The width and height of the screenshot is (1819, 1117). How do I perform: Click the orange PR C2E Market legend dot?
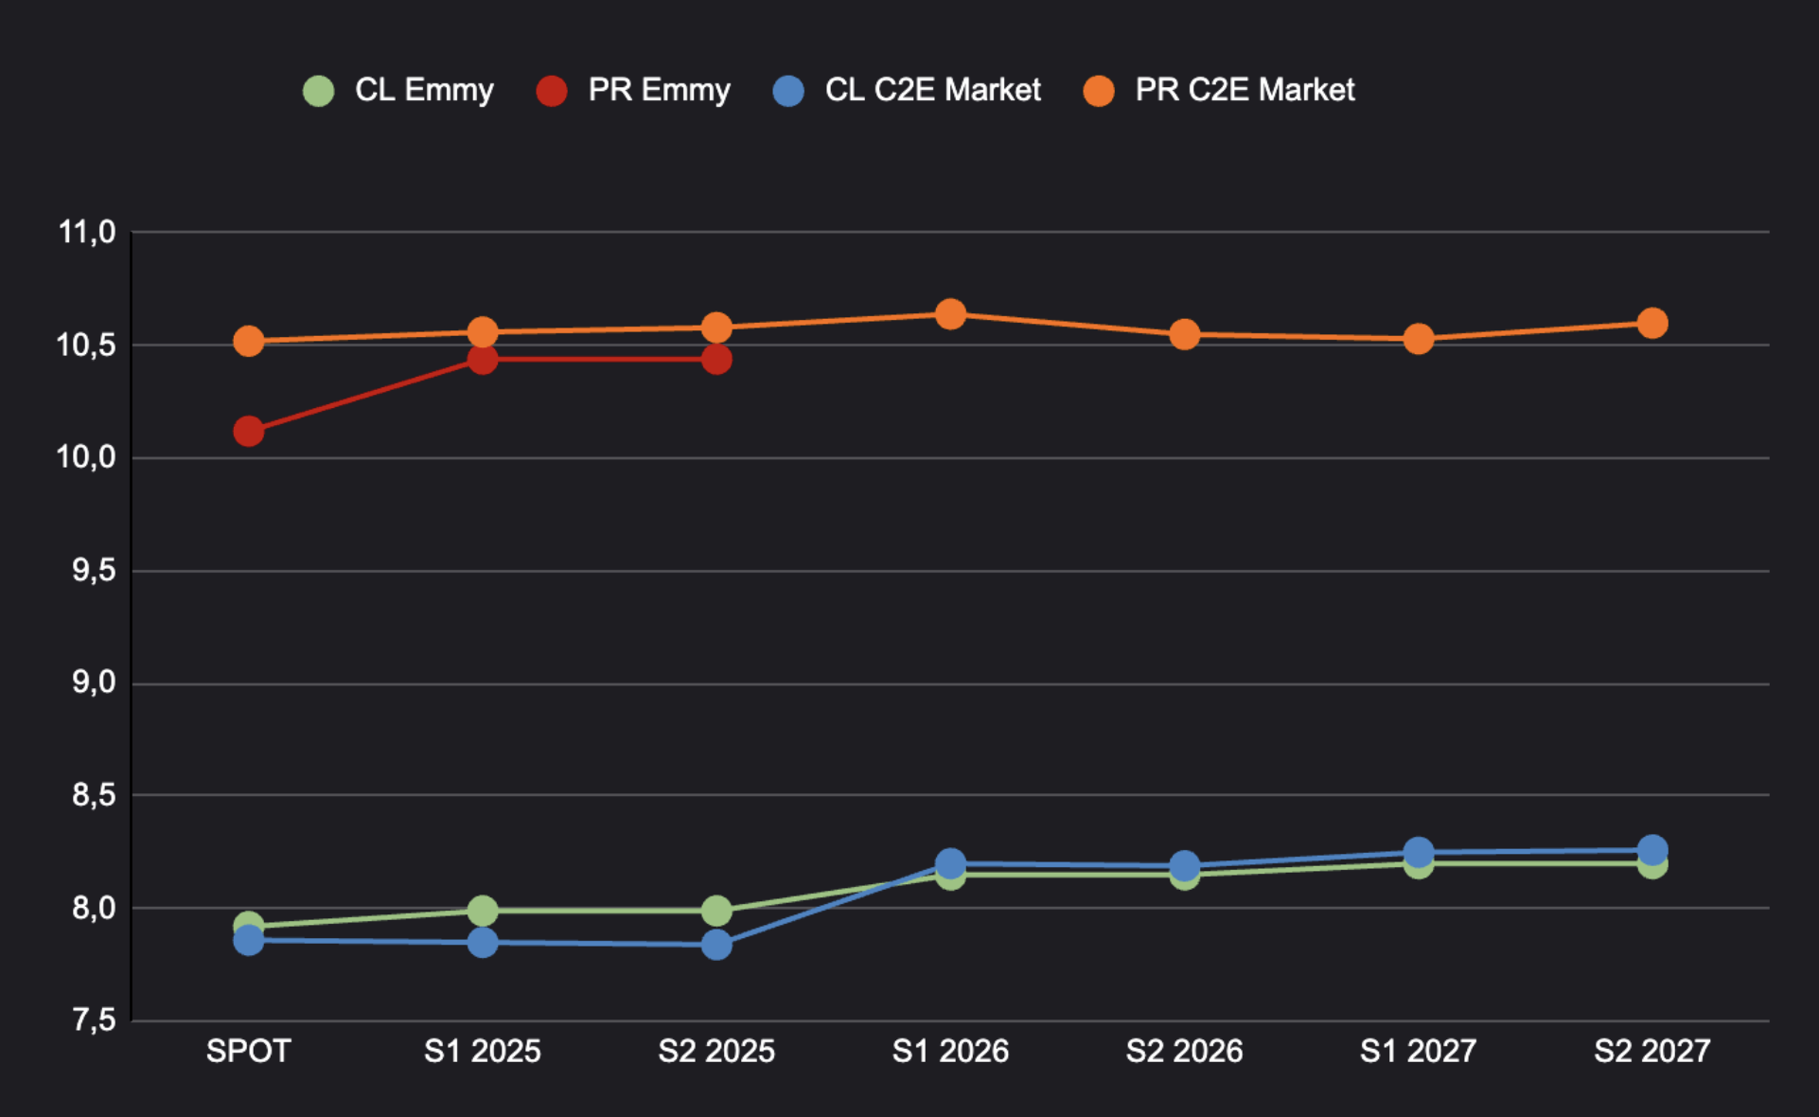click(1099, 91)
